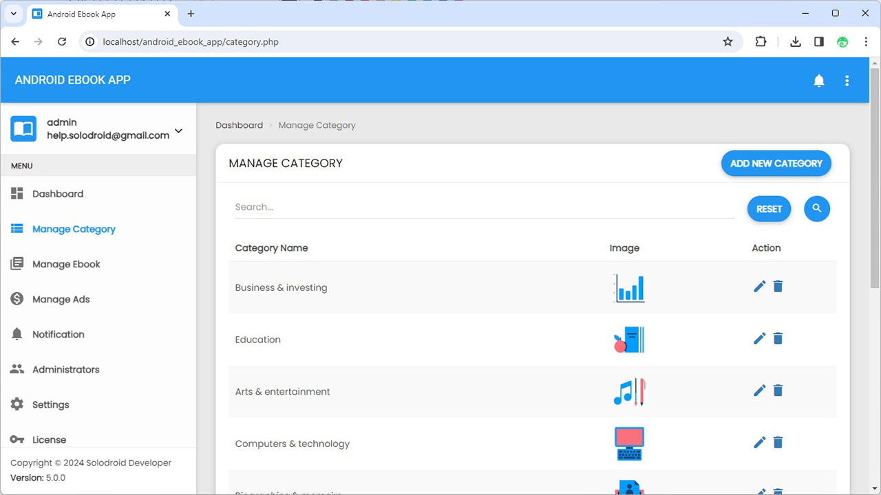The image size is (881, 495).
Task: Click the Dashboard breadcrumb link
Action: (x=239, y=125)
